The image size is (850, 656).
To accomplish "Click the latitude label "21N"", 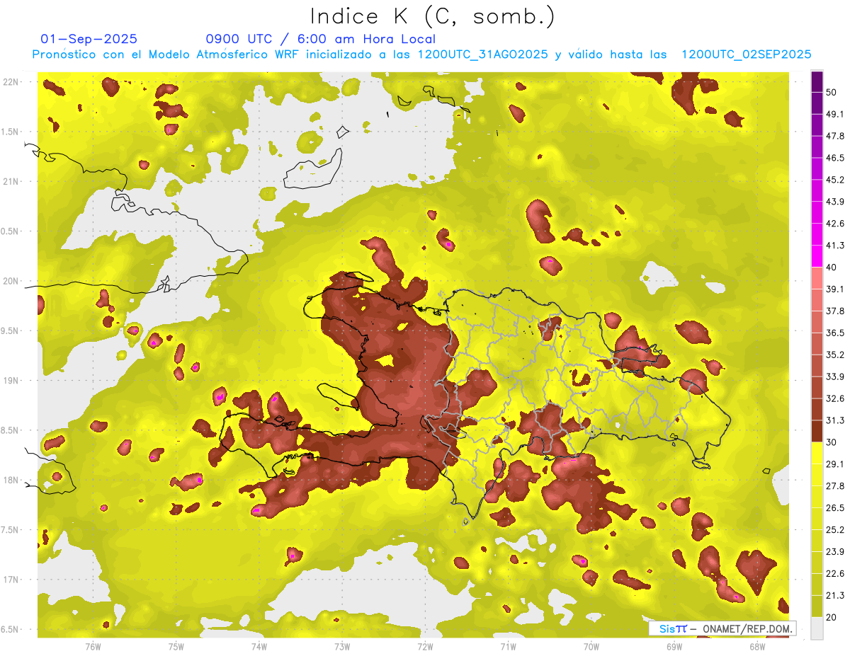I will click(11, 181).
